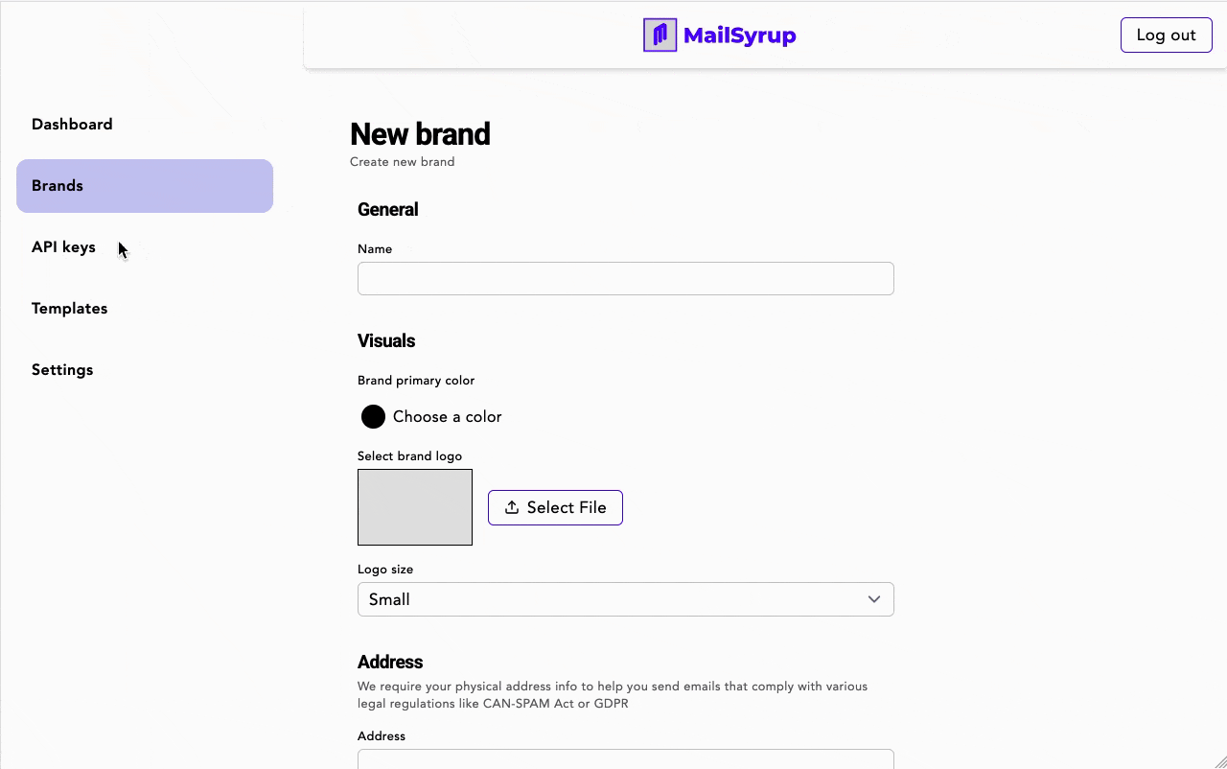This screenshot has width=1227, height=769.
Task: Open the Settings page
Action: pyautogui.click(x=62, y=369)
